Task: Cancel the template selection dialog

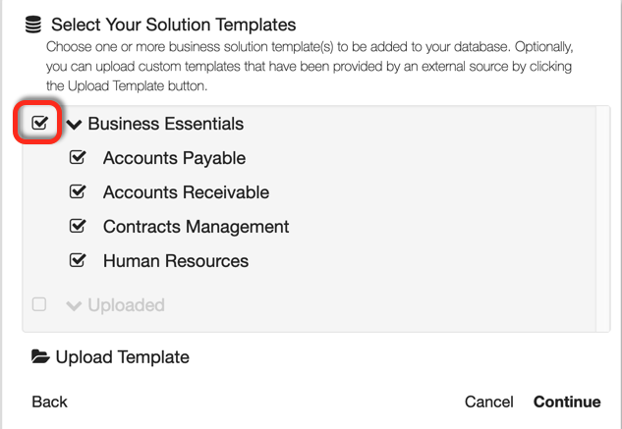Action: point(489,402)
